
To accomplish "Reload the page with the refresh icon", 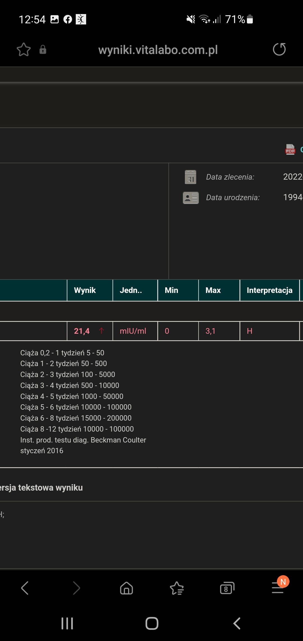I will pos(279,49).
